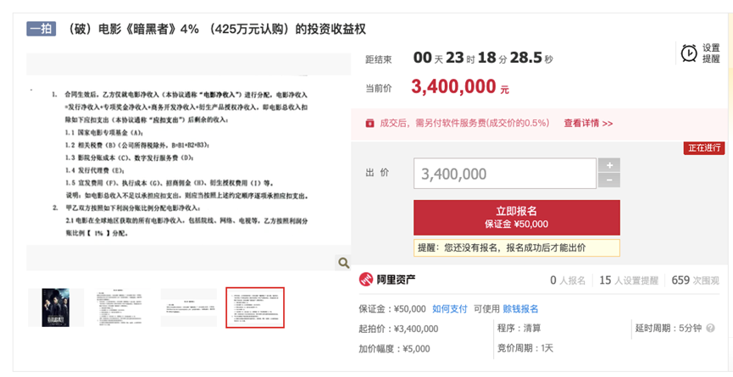Open the 赊钱报名 link
Viewport: 733px width, 377px height.
click(521, 308)
